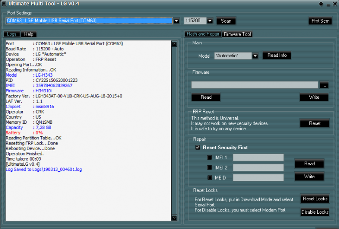Screen dimensions: 339x229
Task: Click the FRP Reset button
Action: click(x=314, y=123)
